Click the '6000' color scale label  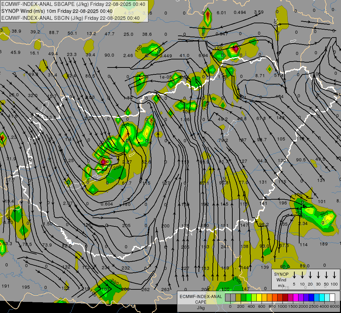pyautogui.click(x=335, y=306)
